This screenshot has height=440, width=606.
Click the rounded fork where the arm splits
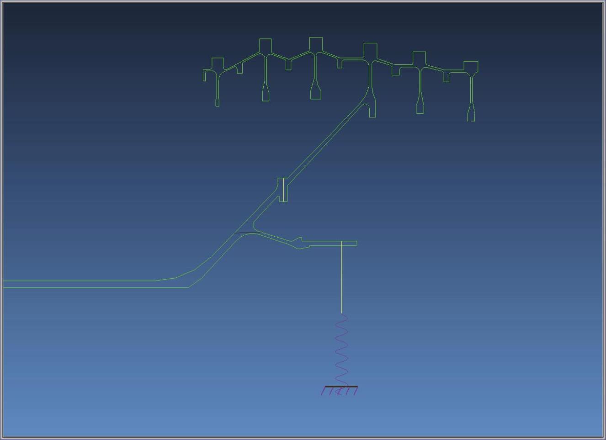(254, 226)
